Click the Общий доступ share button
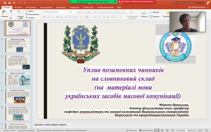 pyautogui.click(x=198, y=7)
